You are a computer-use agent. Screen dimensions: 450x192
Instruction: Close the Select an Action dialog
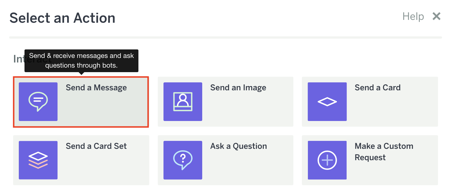(436, 16)
